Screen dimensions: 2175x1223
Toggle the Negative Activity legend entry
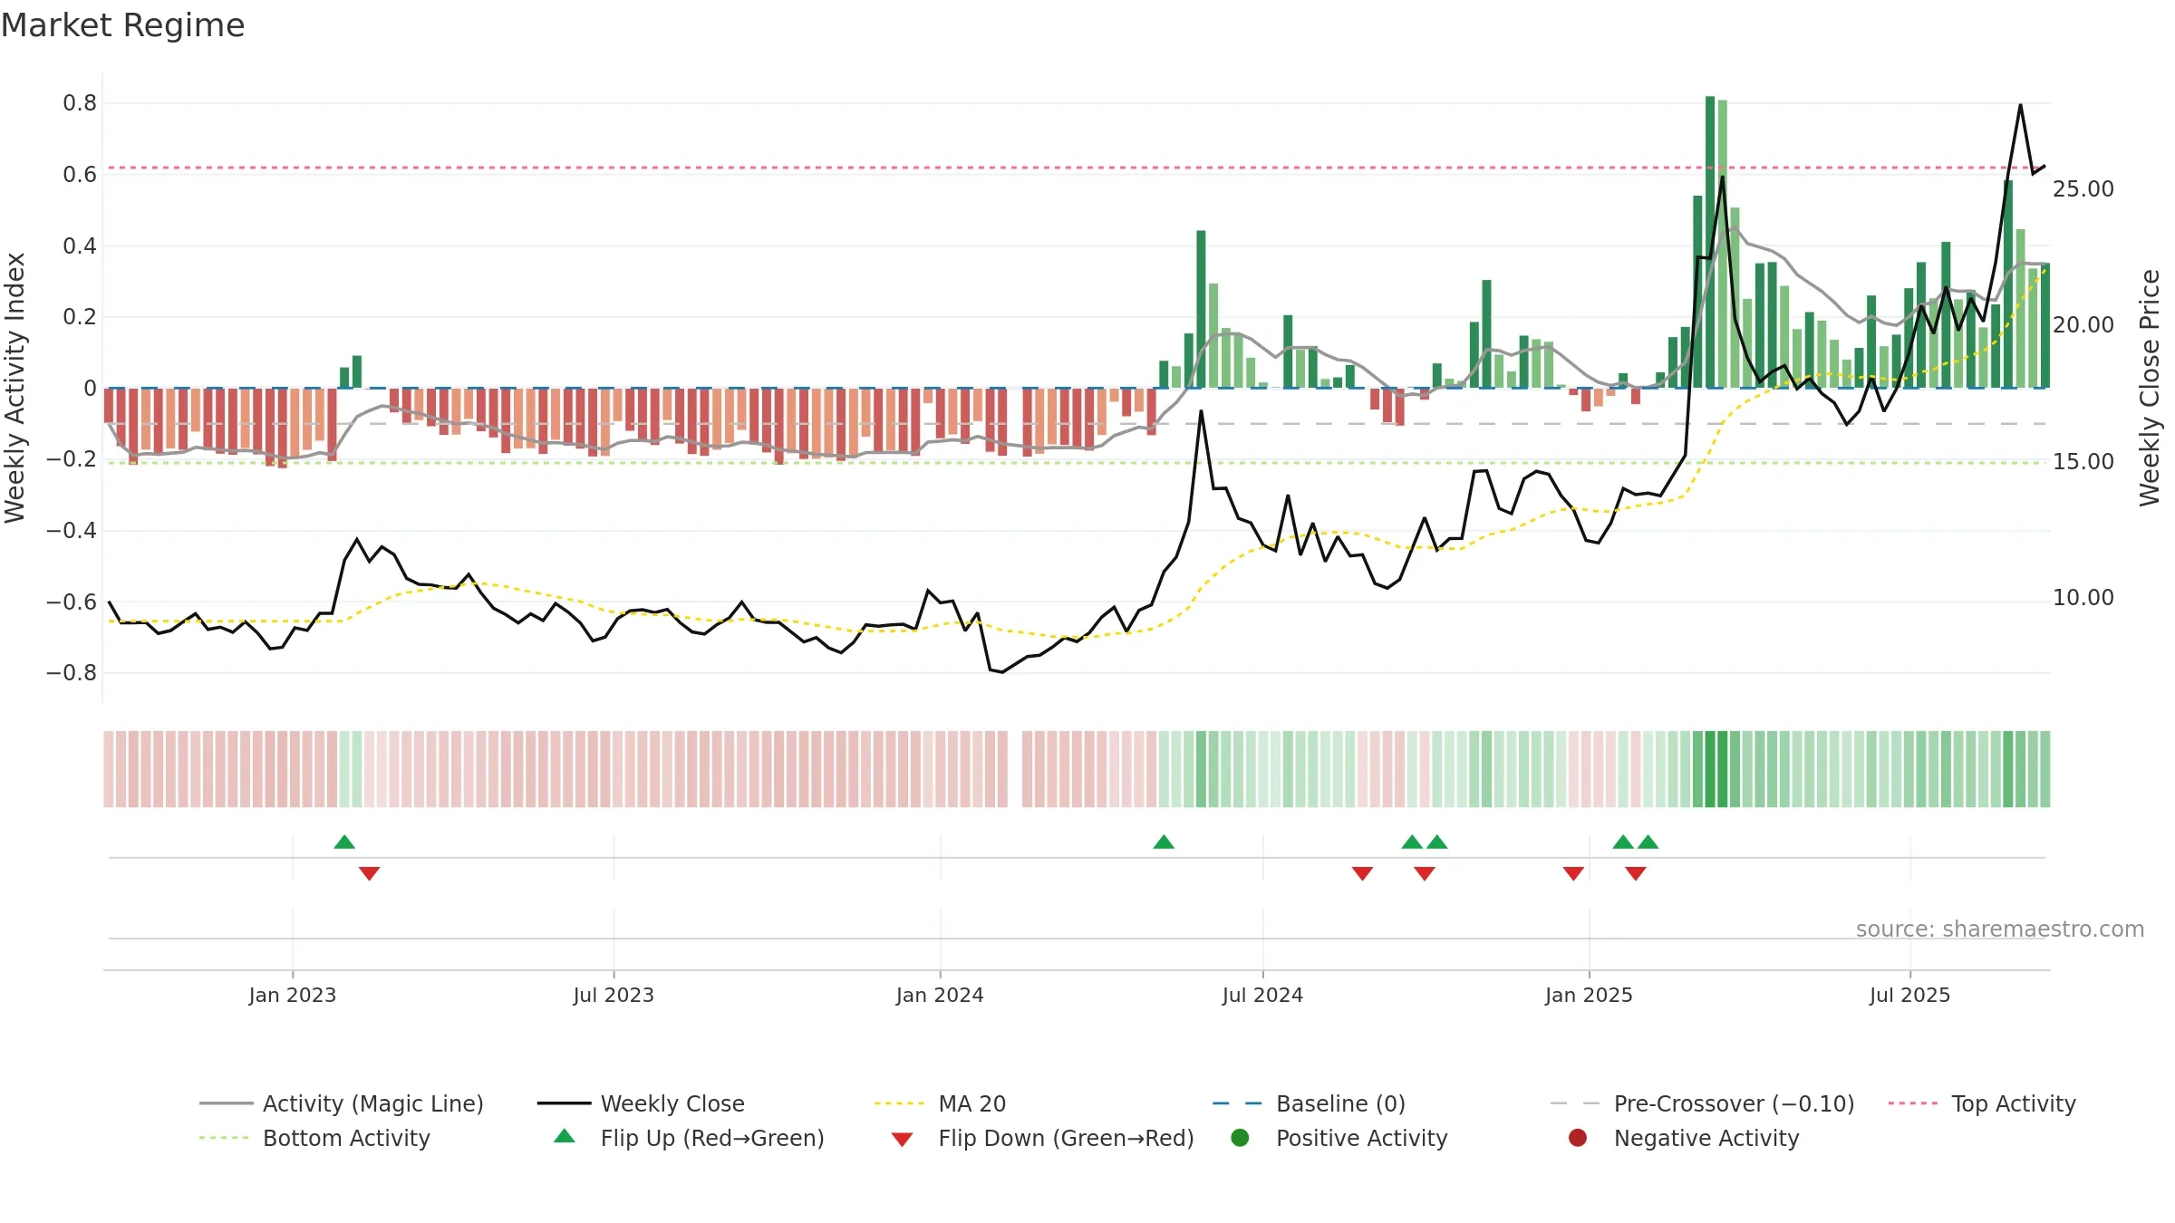1683,1138
